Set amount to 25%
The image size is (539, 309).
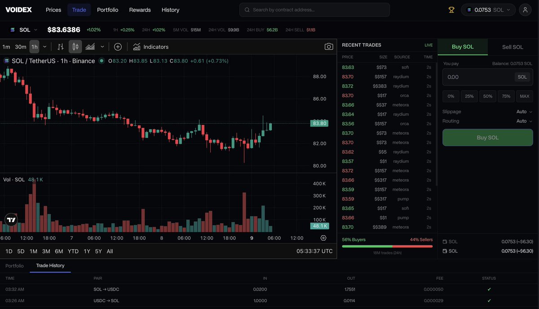pyautogui.click(x=469, y=96)
